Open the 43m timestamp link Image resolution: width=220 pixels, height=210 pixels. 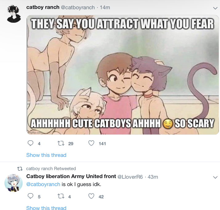pos(153,177)
